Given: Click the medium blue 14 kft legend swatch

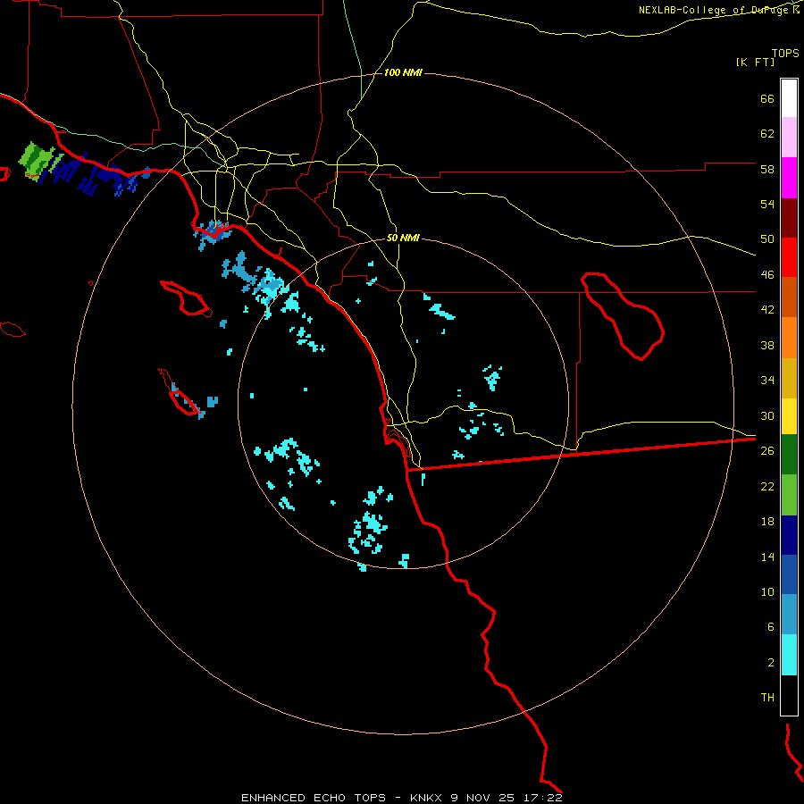Looking at the screenshot, I should pos(789,574).
